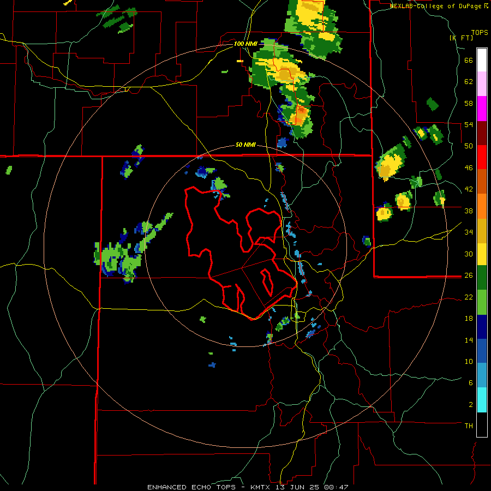Click the 54 legend label
This screenshot has height=491, width=491.
coord(469,124)
